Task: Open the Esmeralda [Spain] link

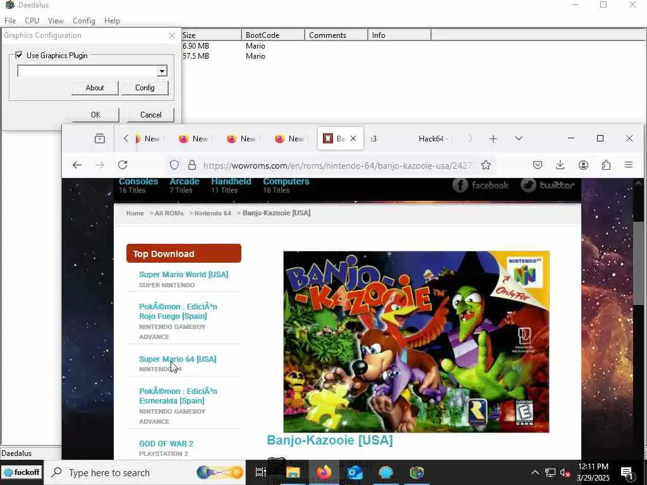Action: pos(178,396)
